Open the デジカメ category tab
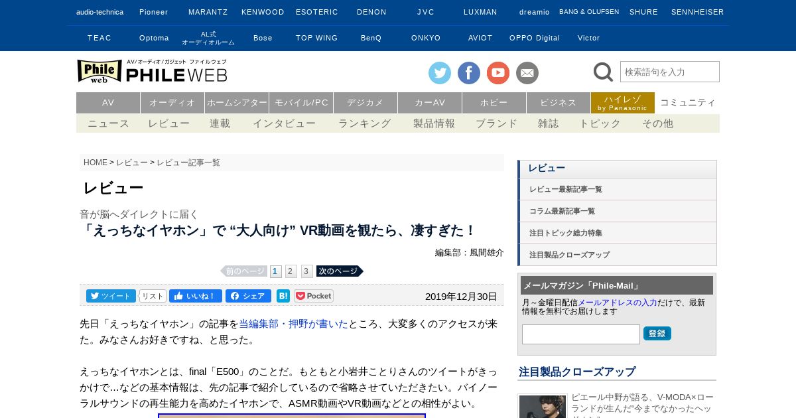 point(365,103)
